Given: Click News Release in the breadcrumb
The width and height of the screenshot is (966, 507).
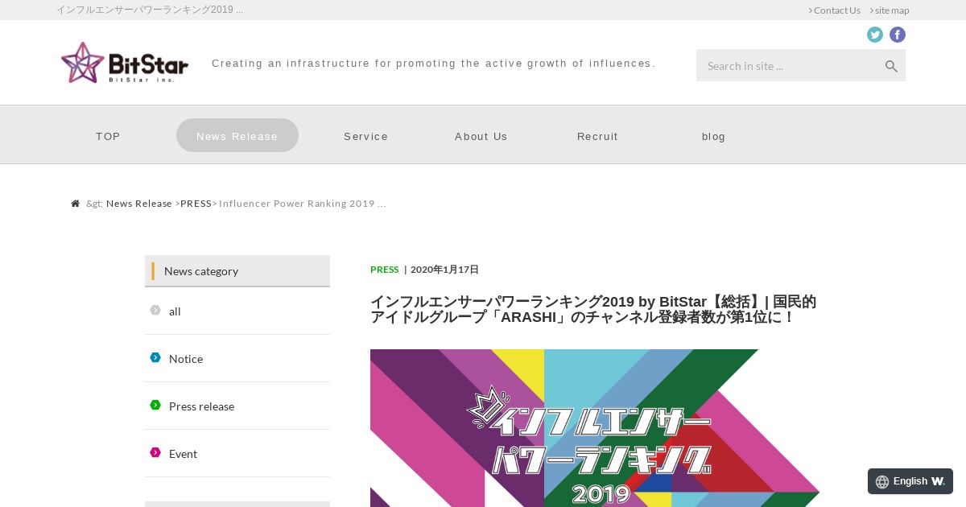Looking at the screenshot, I should [139, 204].
